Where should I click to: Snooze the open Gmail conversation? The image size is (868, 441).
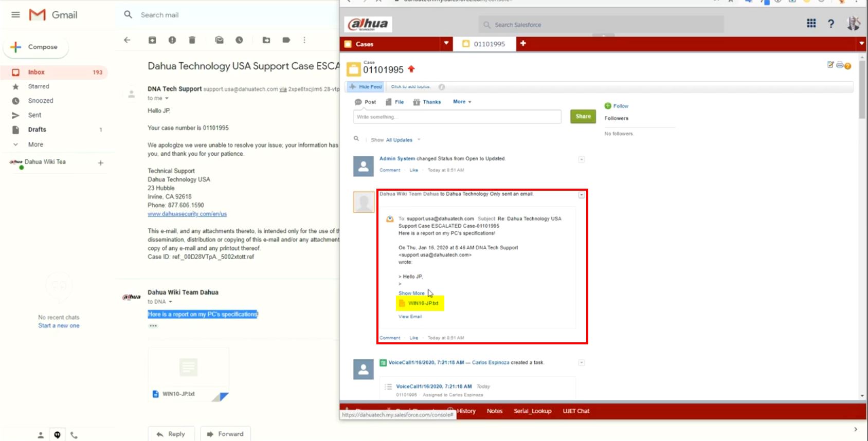[x=239, y=40]
